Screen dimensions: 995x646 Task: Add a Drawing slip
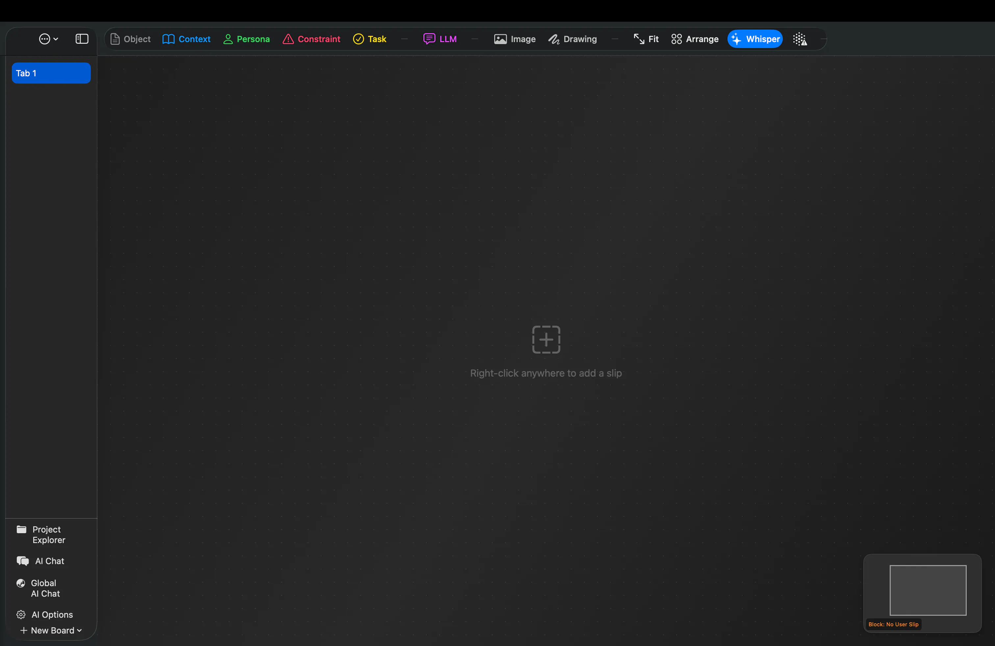point(572,39)
